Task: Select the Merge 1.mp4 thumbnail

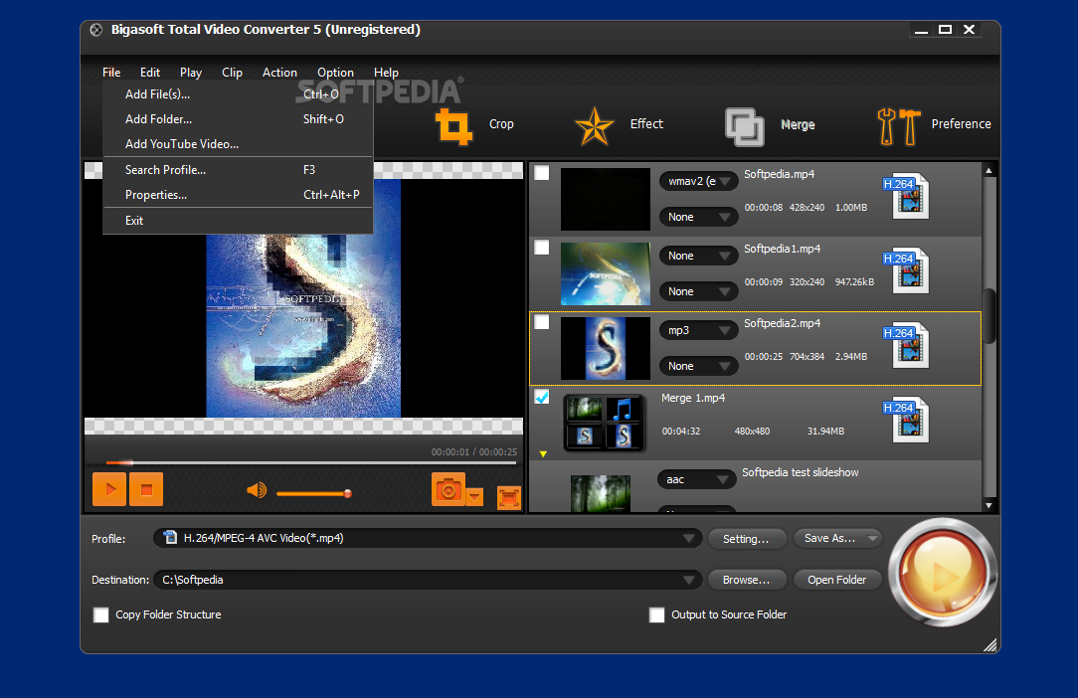Action: click(604, 423)
